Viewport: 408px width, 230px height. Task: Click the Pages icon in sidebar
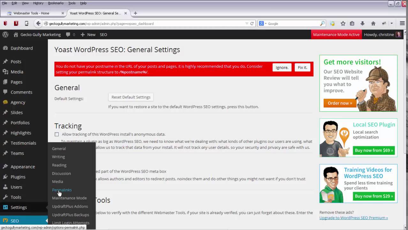(5, 82)
